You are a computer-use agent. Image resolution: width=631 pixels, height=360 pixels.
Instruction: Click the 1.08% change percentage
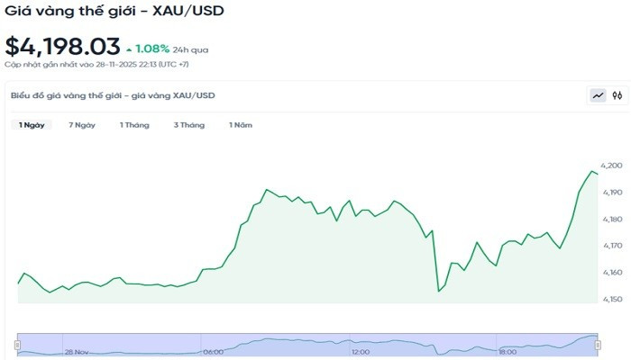pyautogui.click(x=152, y=47)
